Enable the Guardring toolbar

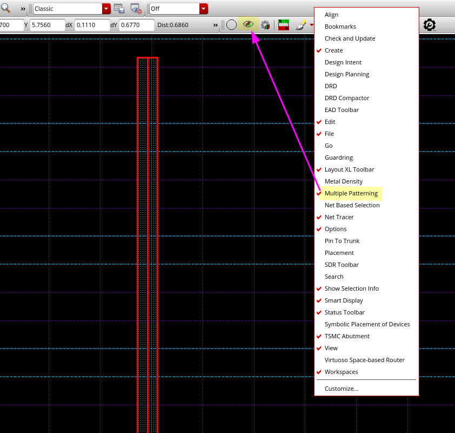pyautogui.click(x=339, y=158)
